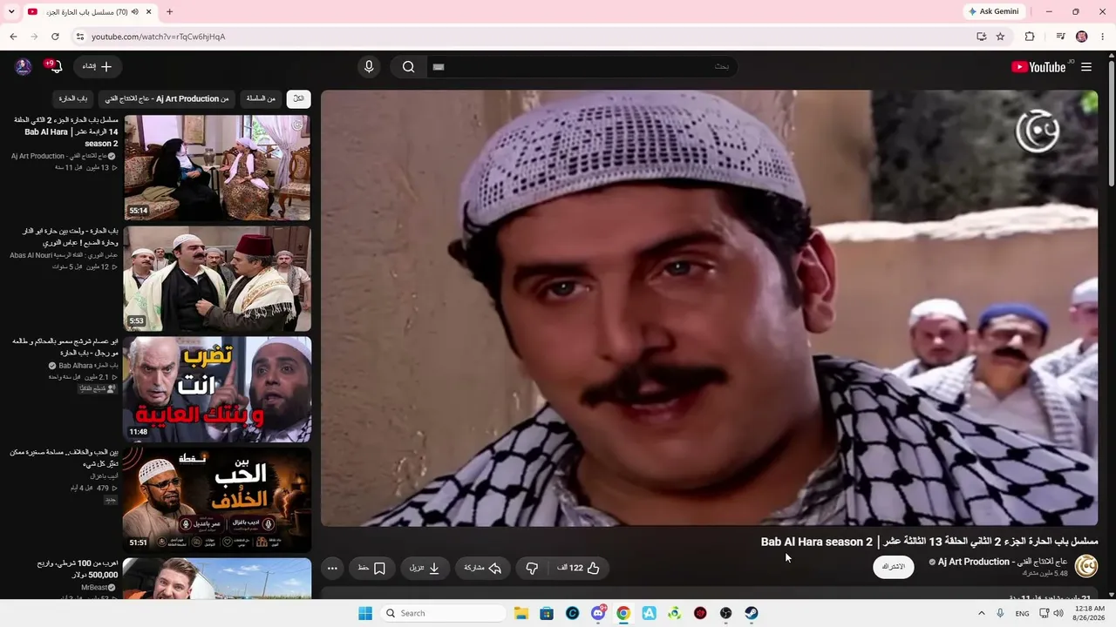Image resolution: width=1116 pixels, height=627 pixels.
Task: Open the 51:51 podcast thumbnail
Action: coord(217,500)
